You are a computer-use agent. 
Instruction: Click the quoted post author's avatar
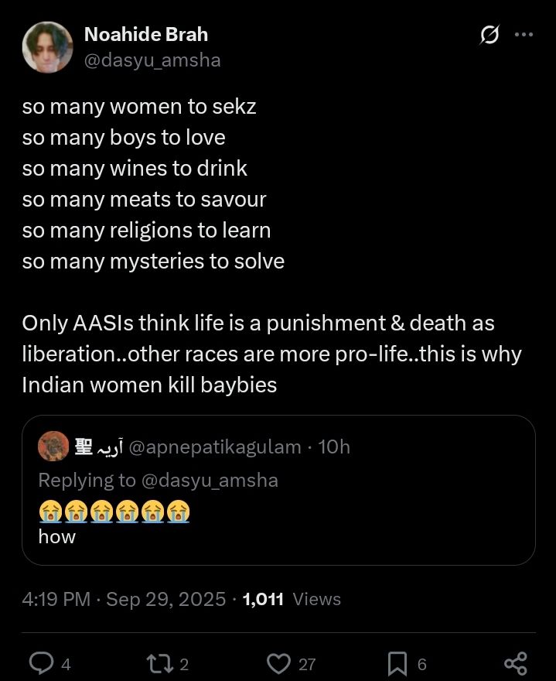click(x=53, y=447)
